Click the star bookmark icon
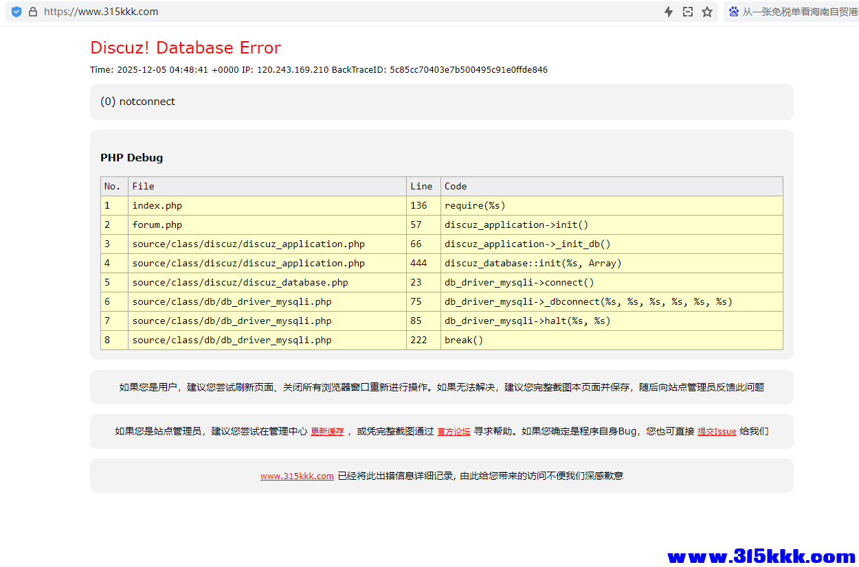 707,12
